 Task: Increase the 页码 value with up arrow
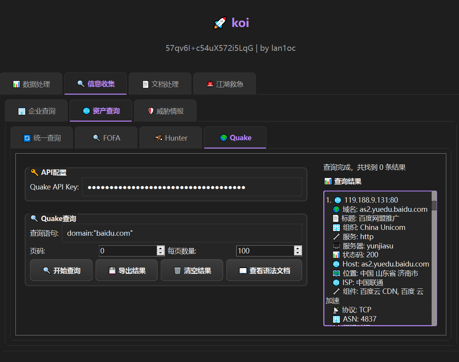click(161, 248)
